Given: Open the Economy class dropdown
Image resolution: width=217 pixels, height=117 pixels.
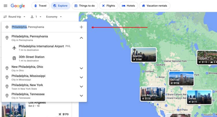Looking at the screenshot, I should coord(54,17).
